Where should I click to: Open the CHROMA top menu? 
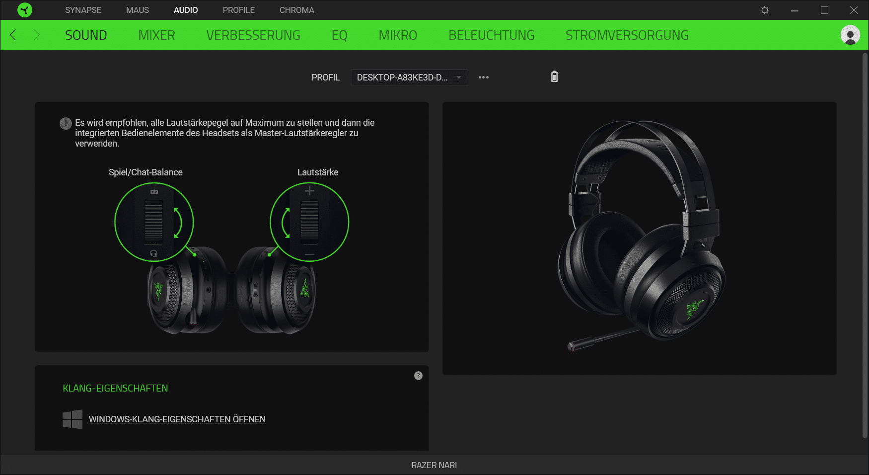tap(296, 10)
